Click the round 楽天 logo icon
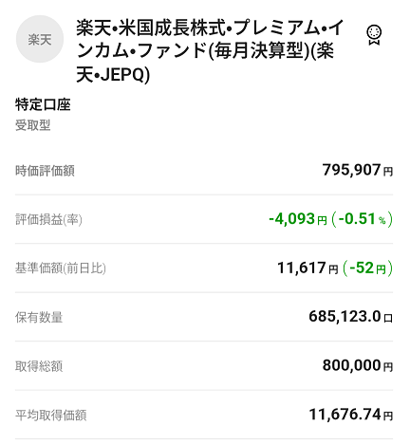The width and height of the screenshot is (410, 444). [x=40, y=39]
